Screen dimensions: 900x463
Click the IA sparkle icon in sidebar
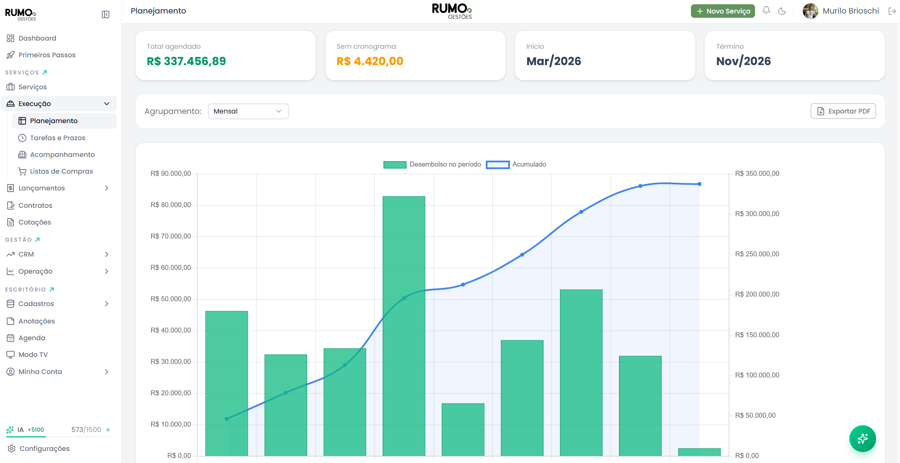pos(10,430)
